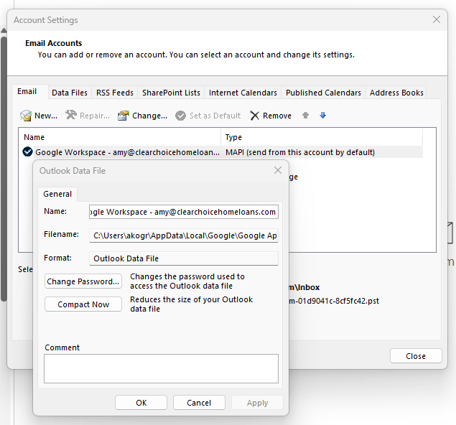Click the Name column header

[120, 137]
